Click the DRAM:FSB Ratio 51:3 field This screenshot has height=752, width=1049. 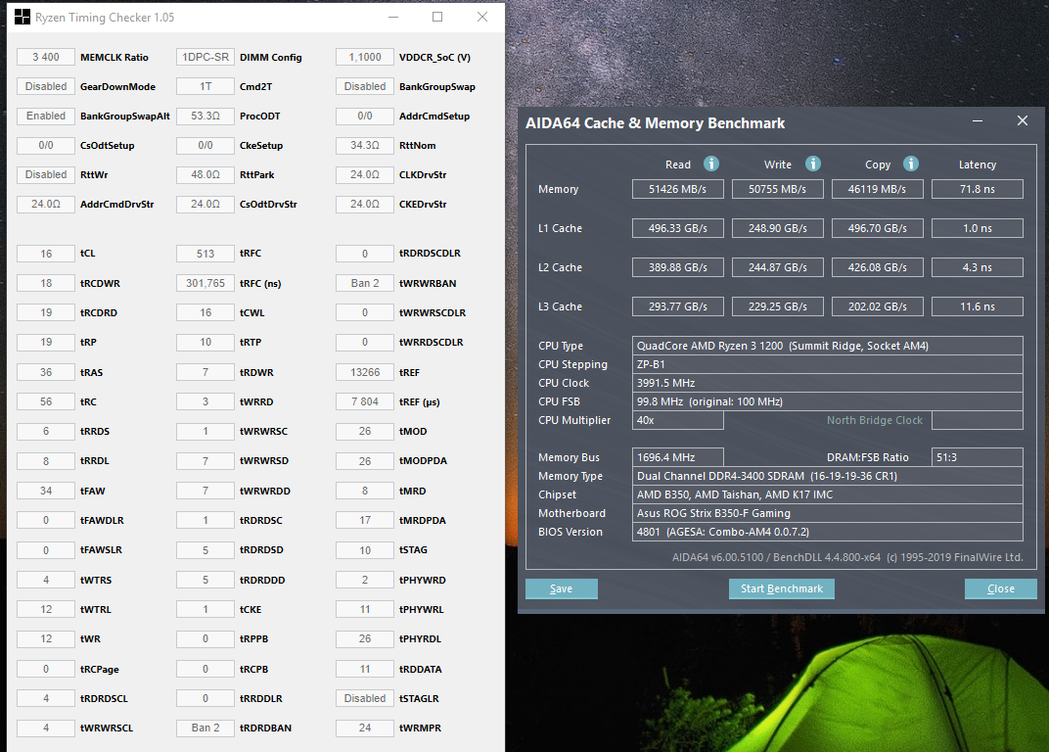[978, 457]
